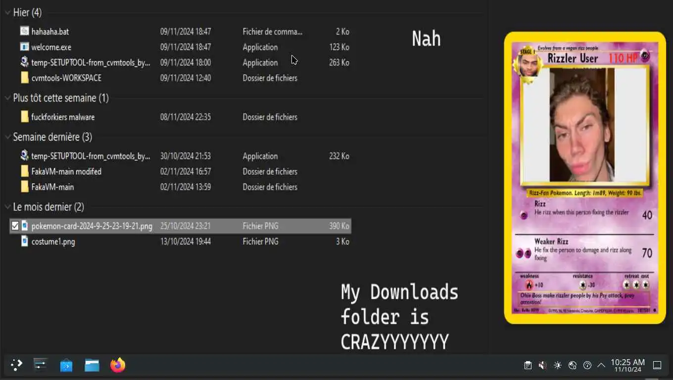
Task: Collapse the Hier (4) group
Action: click(x=7, y=13)
